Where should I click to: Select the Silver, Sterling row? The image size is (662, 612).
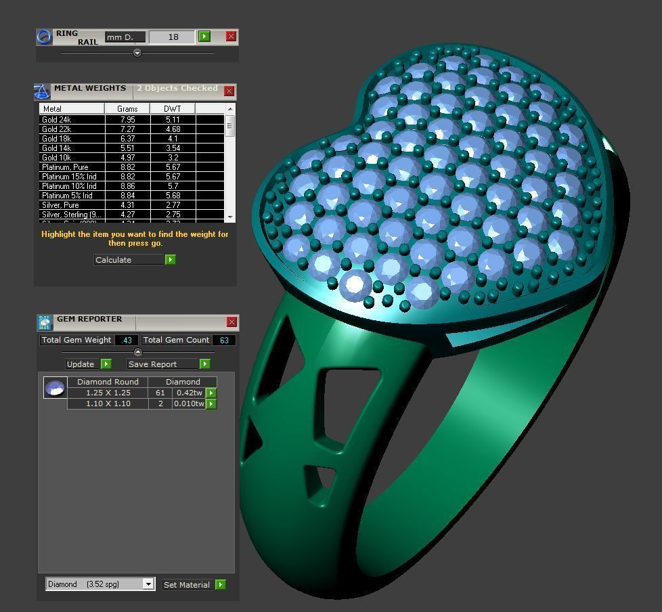click(x=132, y=215)
